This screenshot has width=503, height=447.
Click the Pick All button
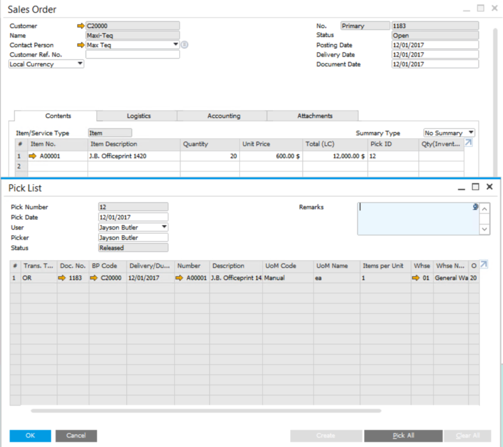point(403,436)
